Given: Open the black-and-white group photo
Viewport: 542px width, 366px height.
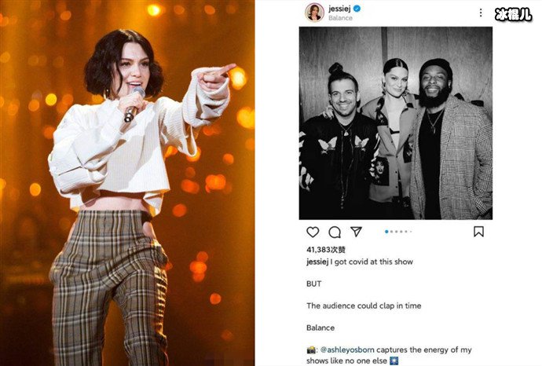Looking at the screenshot, I should click(x=396, y=123).
